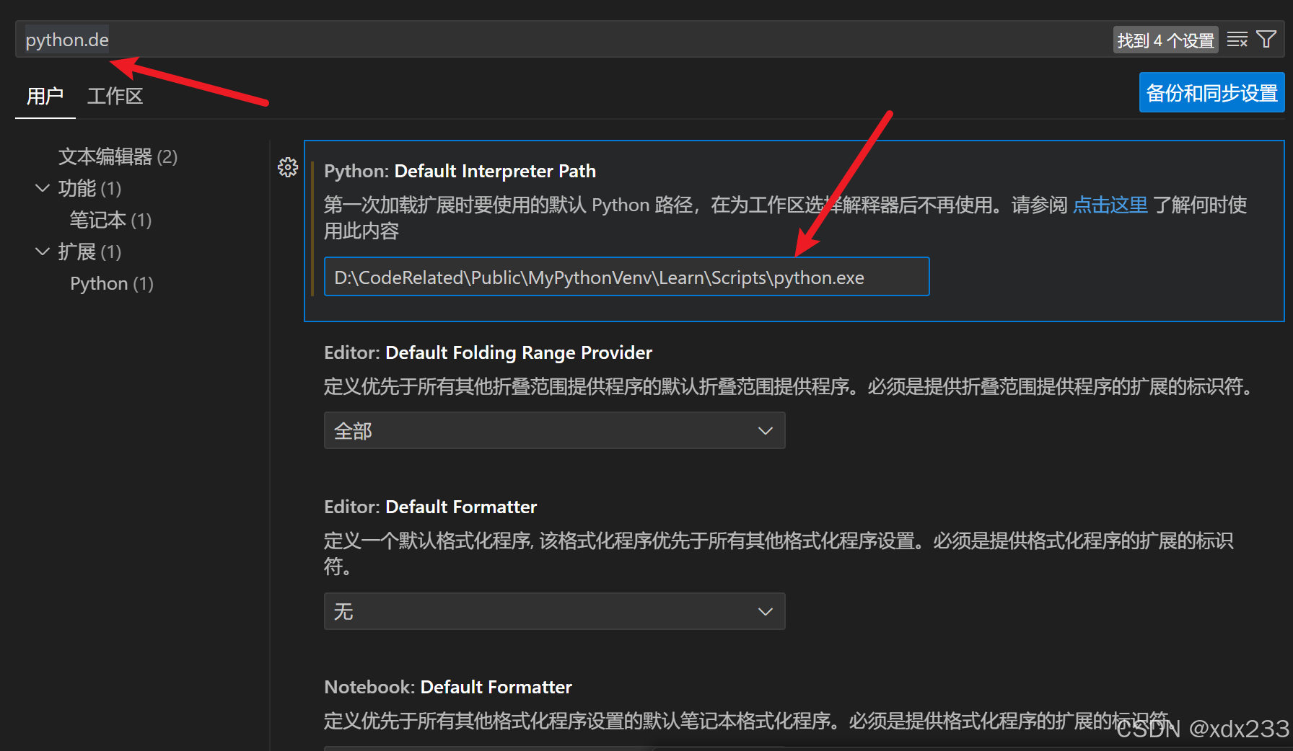Switch to the 工作区 settings tab
1293x751 pixels.
[x=115, y=96]
